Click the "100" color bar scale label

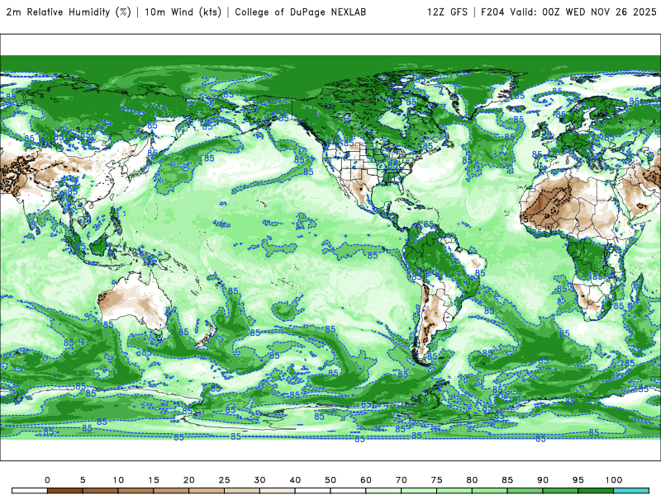614,480
